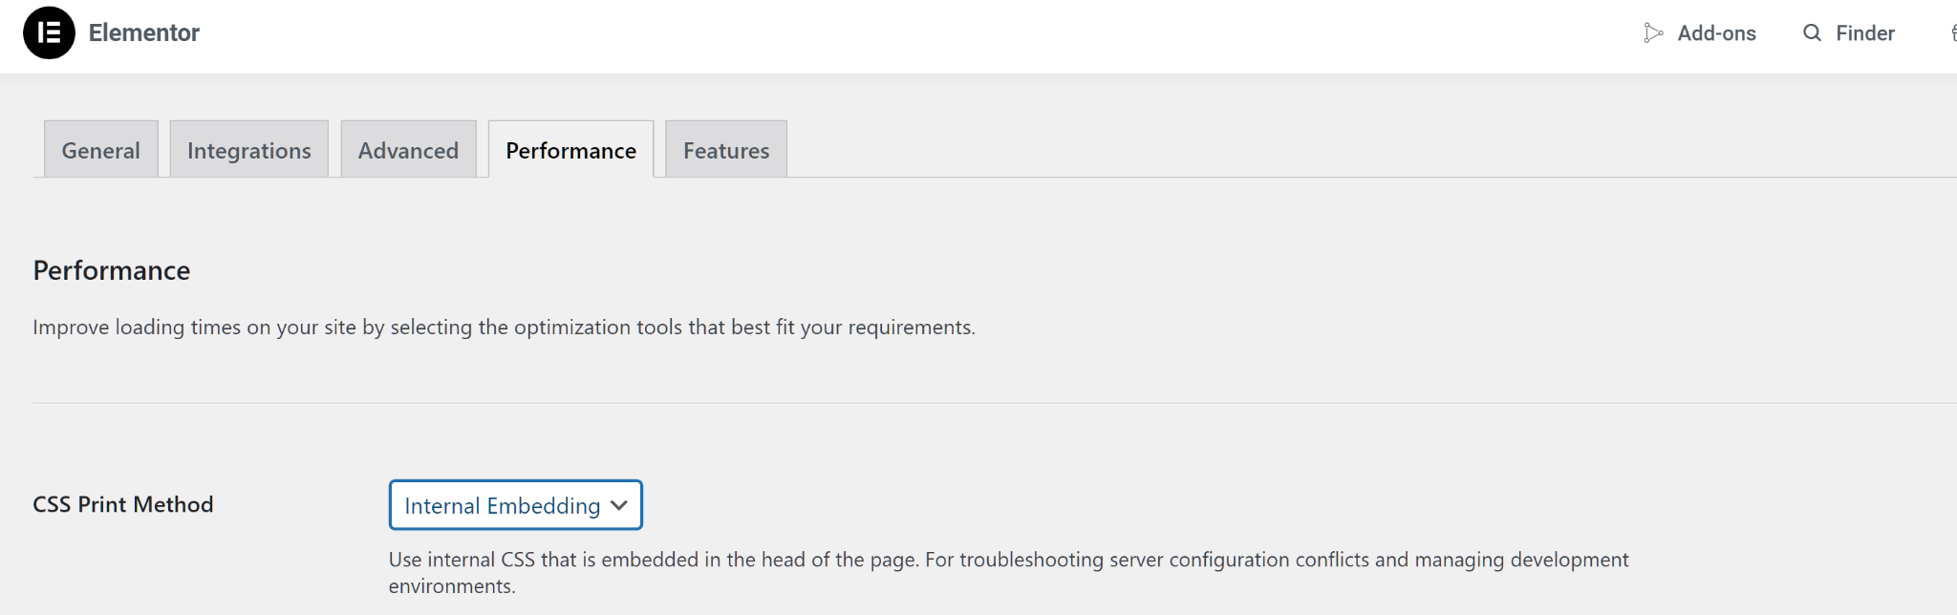Go to the Advanced tab

click(x=408, y=150)
